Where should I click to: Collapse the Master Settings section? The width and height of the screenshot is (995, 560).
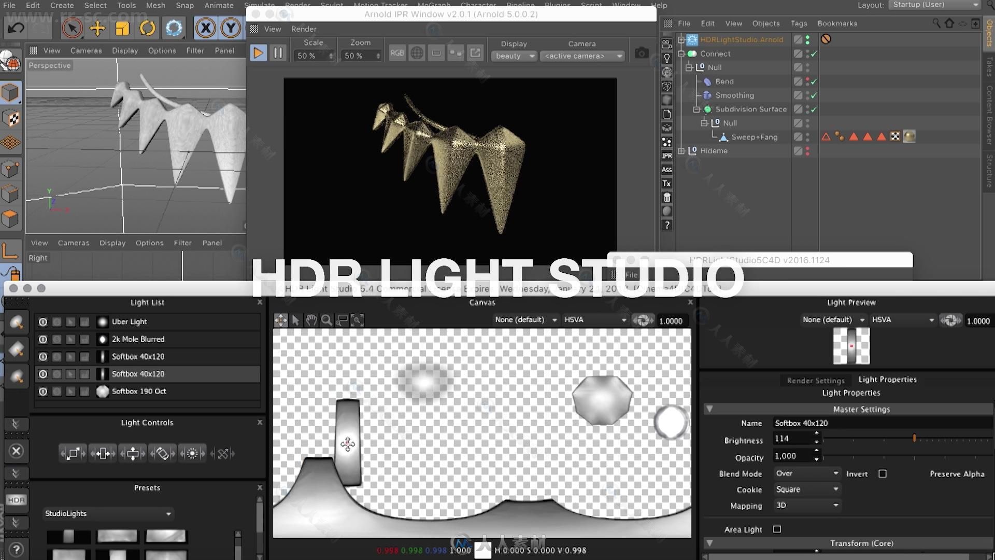[x=709, y=409]
